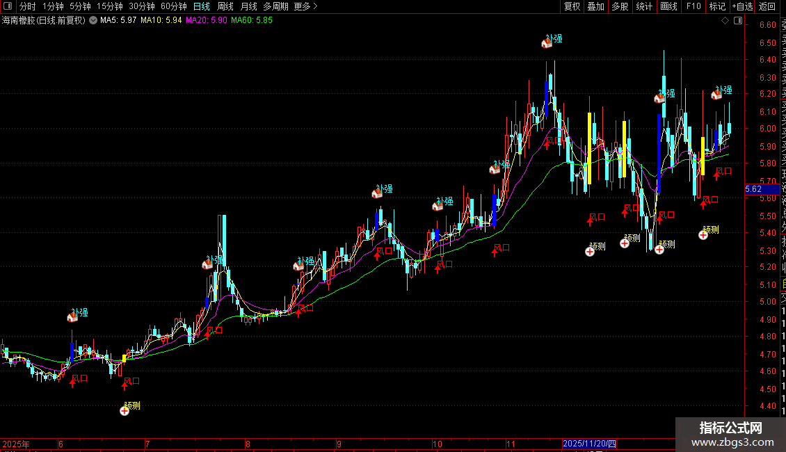This screenshot has height=452, width=786.
Task: Click the month 10 label on time axis
Action: click(x=438, y=444)
